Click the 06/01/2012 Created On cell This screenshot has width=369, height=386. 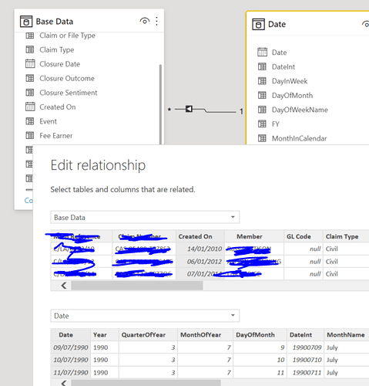point(200,262)
